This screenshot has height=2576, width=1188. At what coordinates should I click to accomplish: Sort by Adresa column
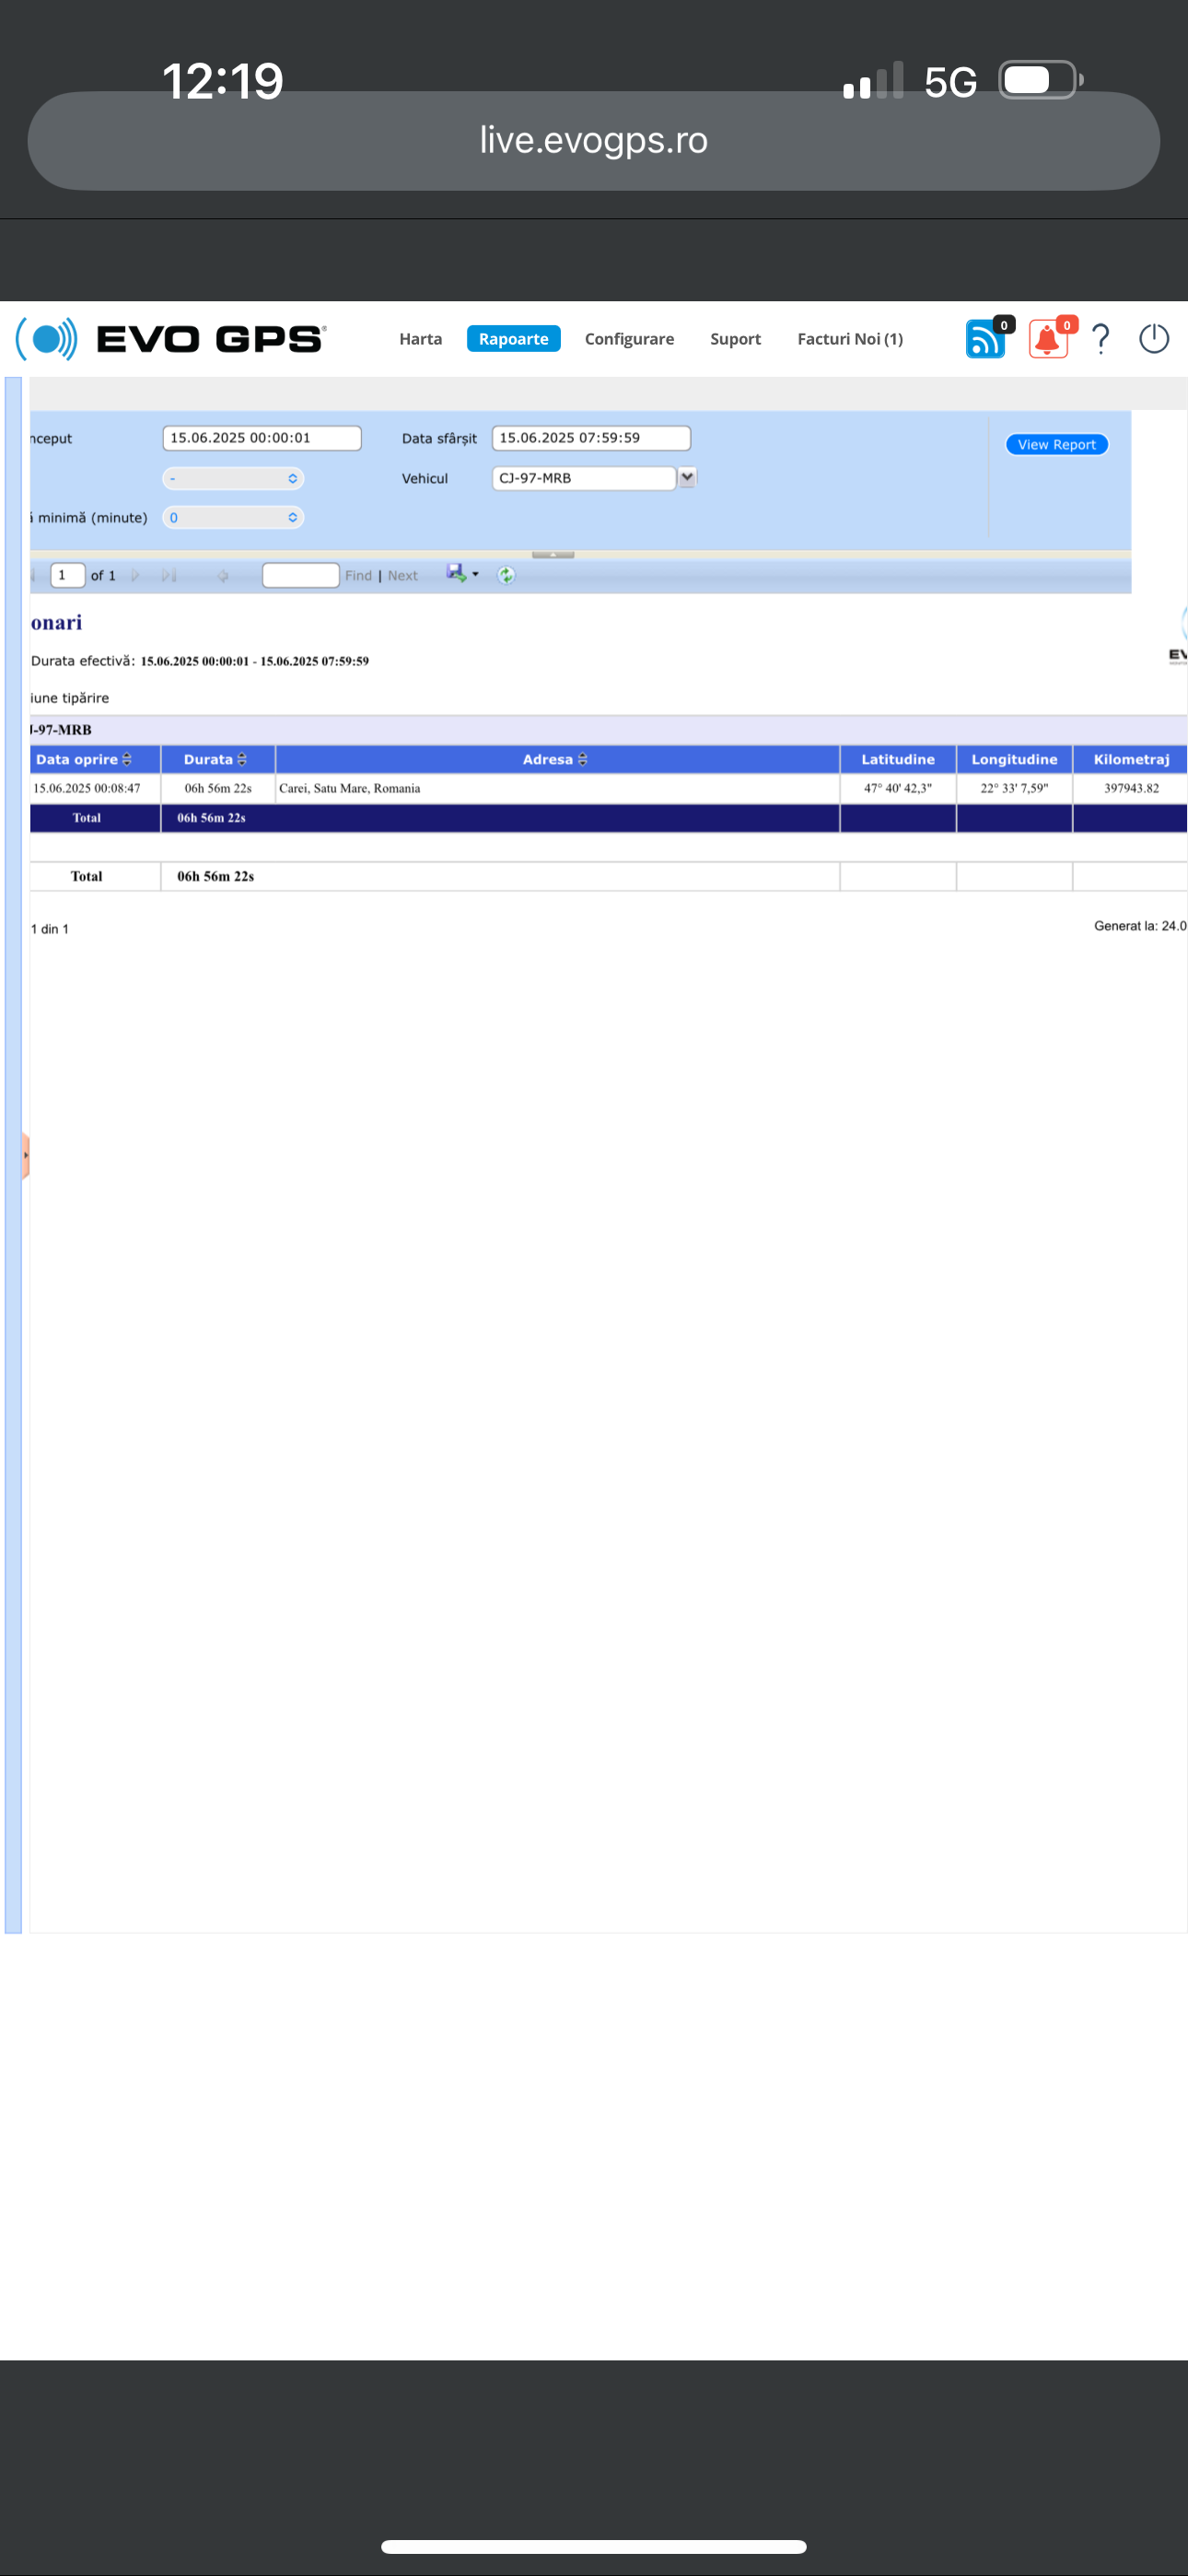(583, 760)
